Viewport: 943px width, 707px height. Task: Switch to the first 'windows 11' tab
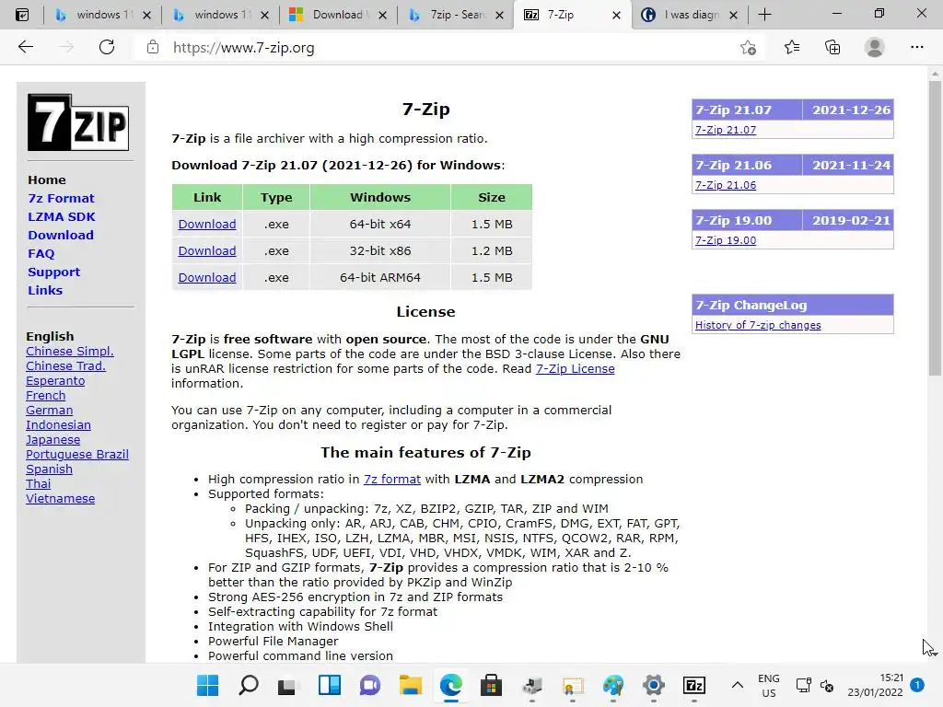coord(101,15)
